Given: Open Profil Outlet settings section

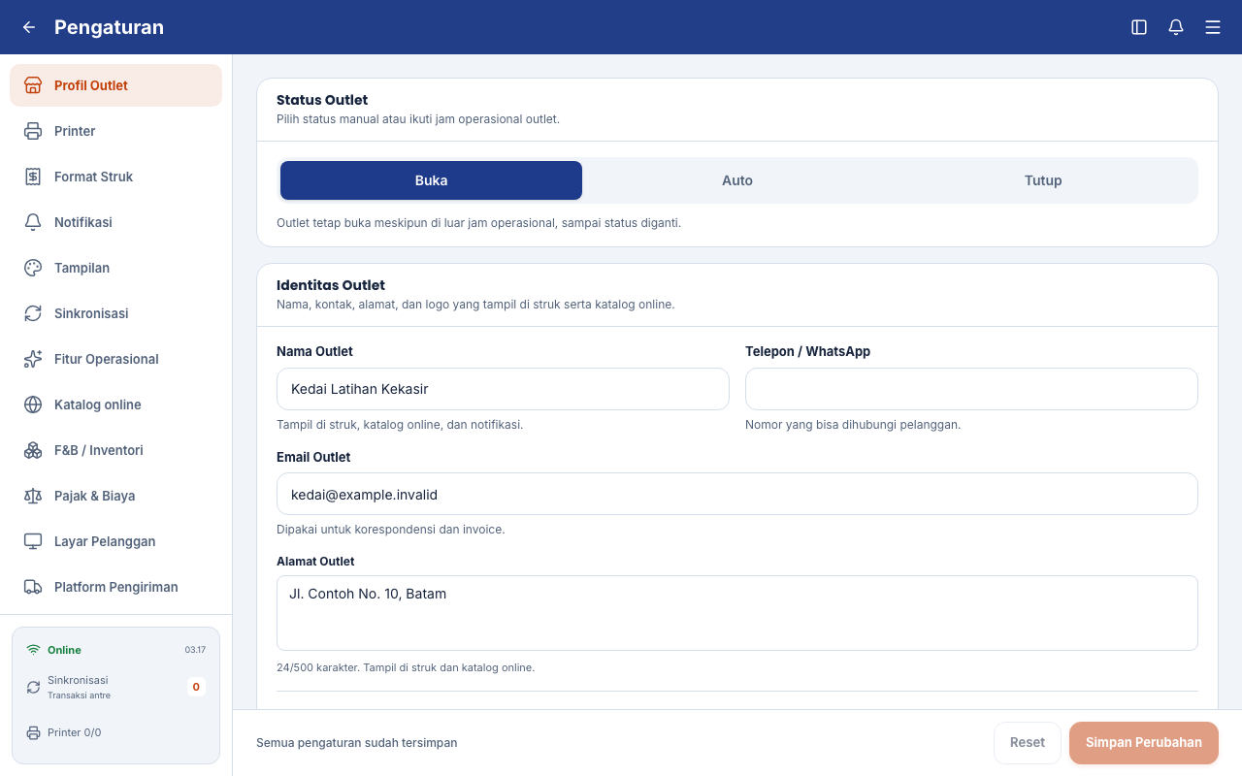Looking at the screenshot, I should pyautogui.click(x=115, y=85).
